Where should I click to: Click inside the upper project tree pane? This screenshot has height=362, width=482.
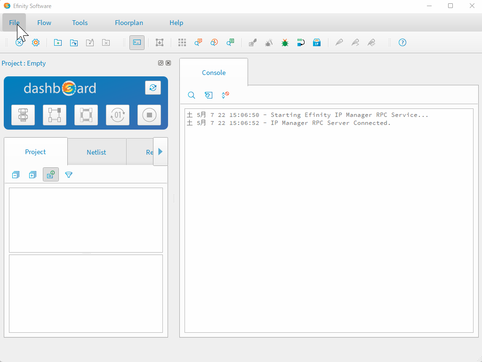(86, 220)
